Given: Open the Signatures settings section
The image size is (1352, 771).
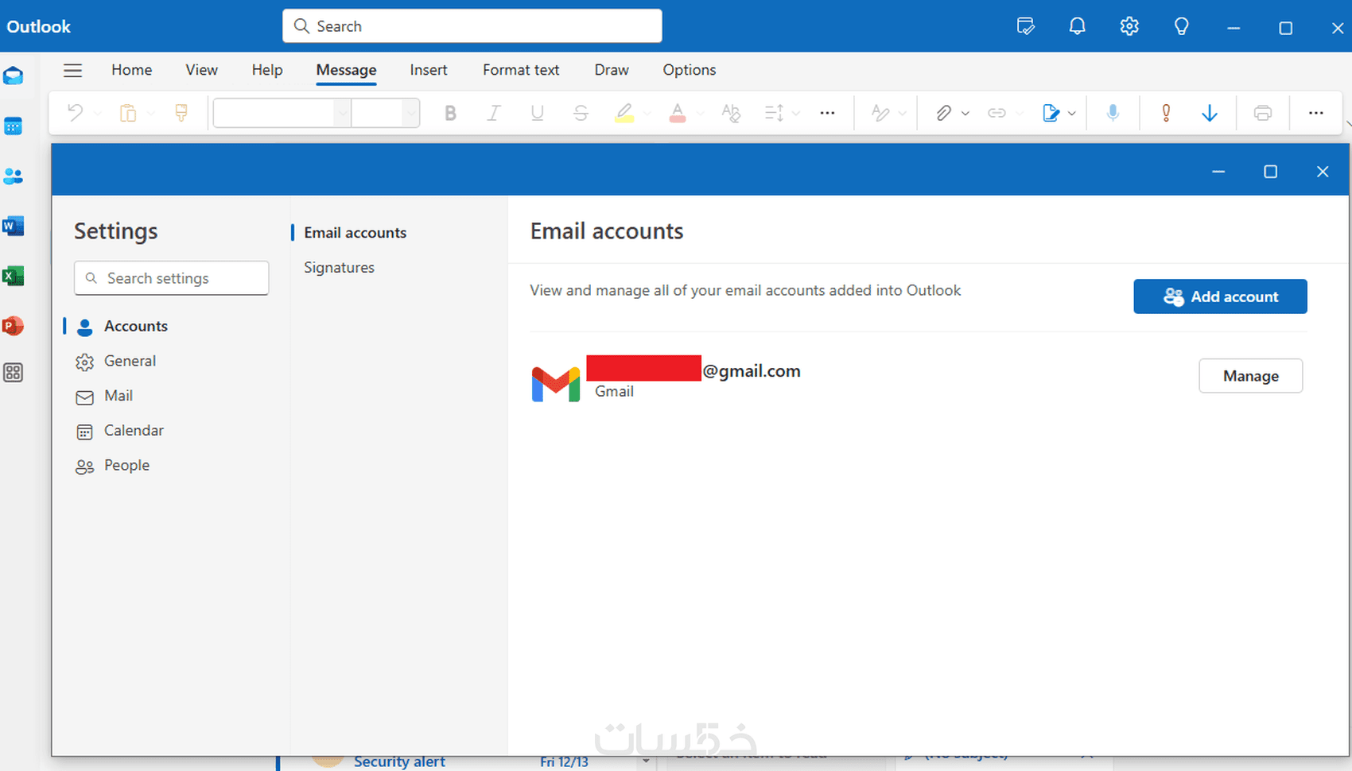Looking at the screenshot, I should pyautogui.click(x=340, y=268).
